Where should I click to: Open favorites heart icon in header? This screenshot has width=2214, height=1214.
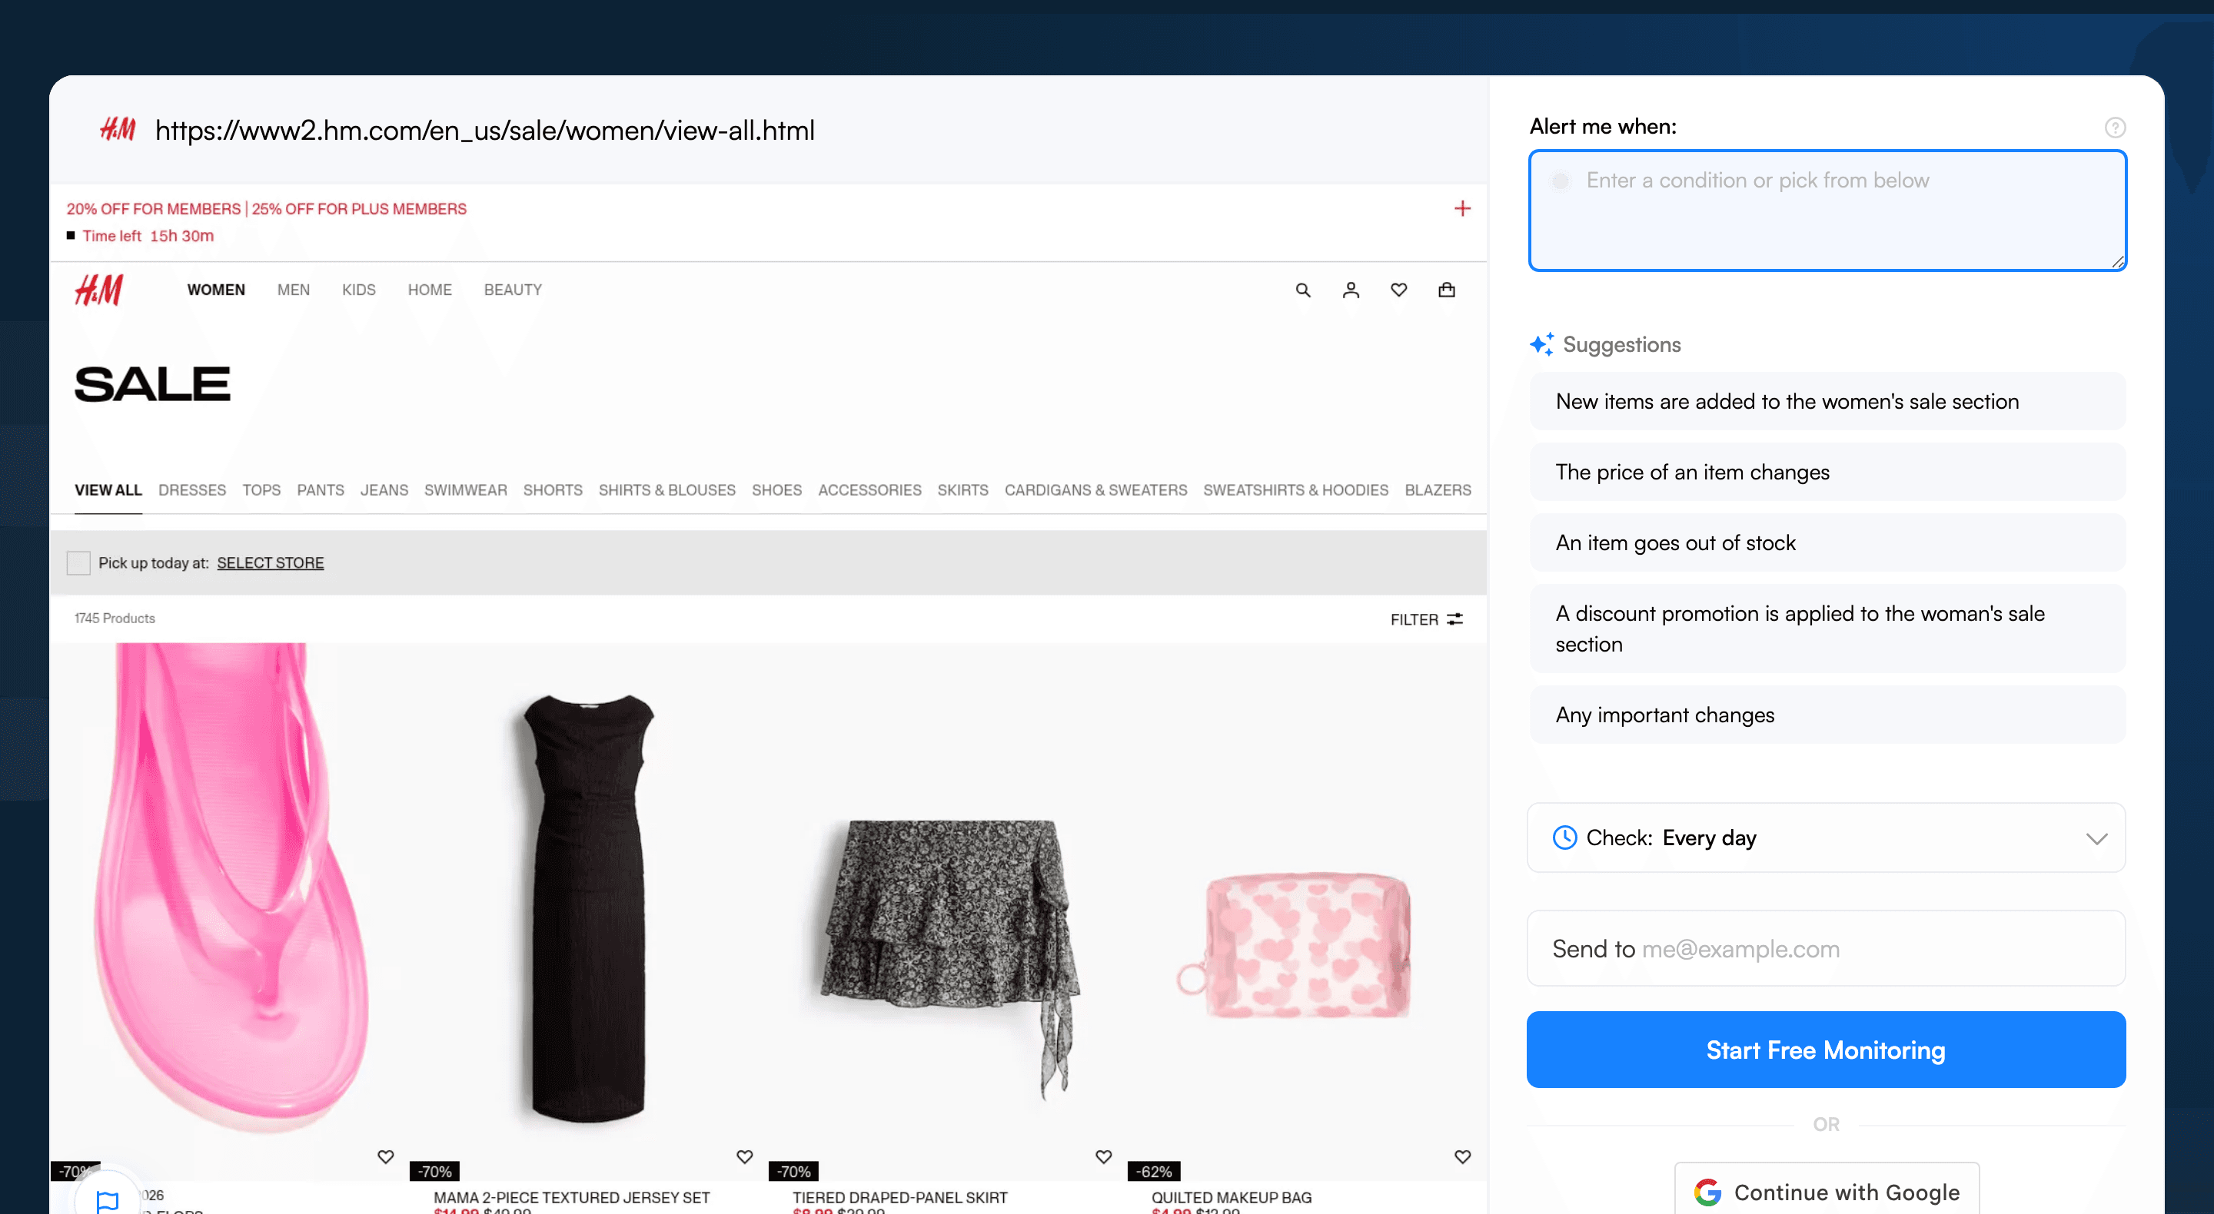tap(1399, 290)
